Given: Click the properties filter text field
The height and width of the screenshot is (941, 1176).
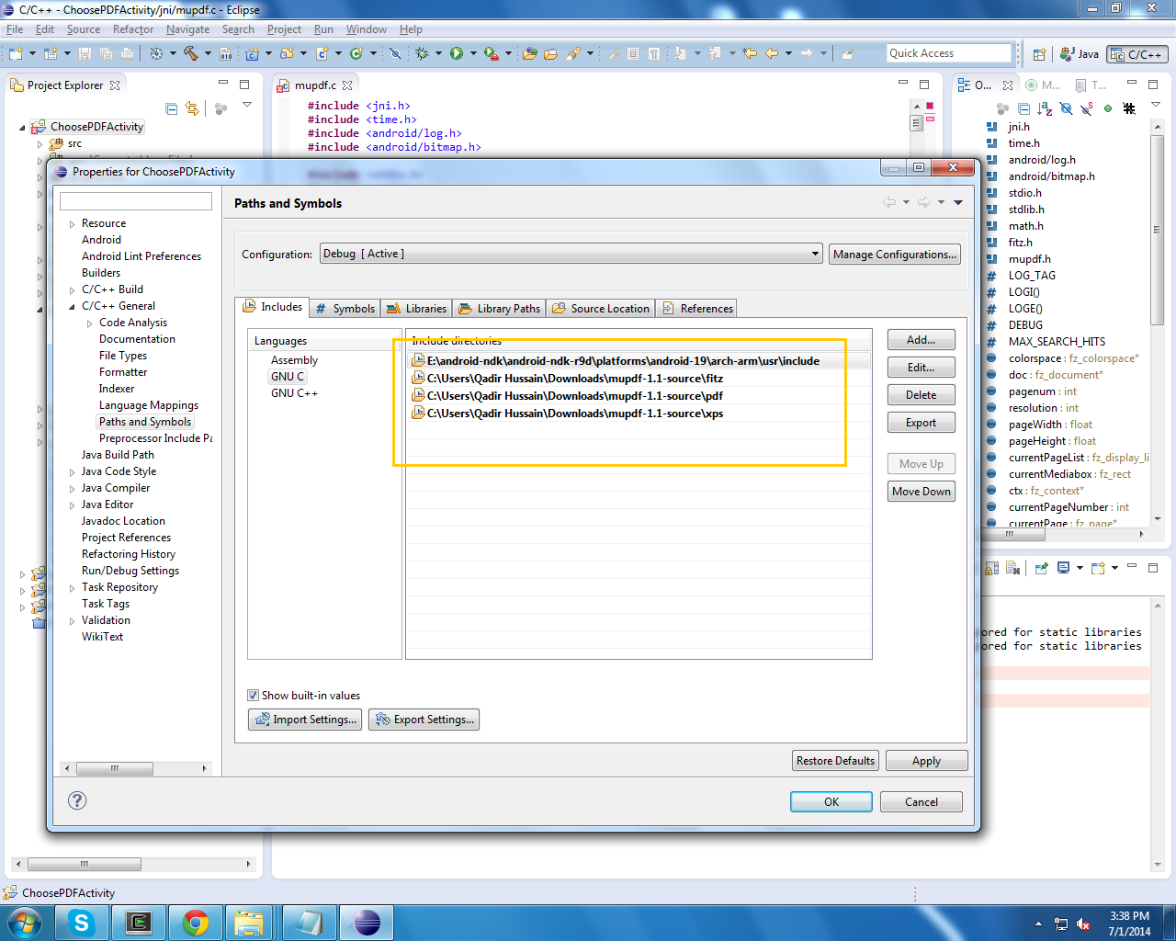Looking at the screenshot, I should (x=136, y=201).
